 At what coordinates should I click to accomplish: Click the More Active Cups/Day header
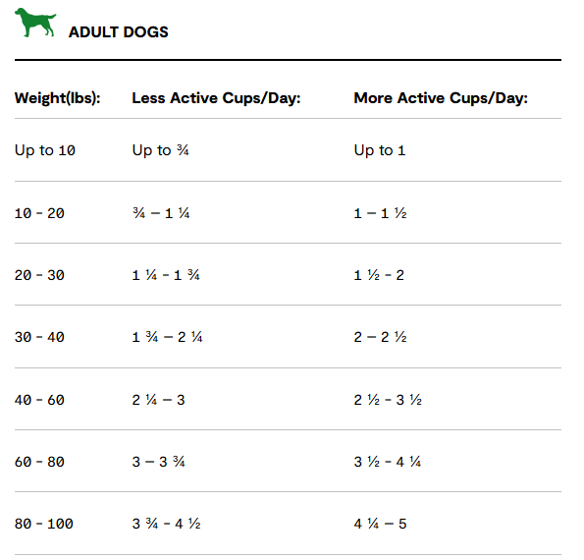pos(441,98)
